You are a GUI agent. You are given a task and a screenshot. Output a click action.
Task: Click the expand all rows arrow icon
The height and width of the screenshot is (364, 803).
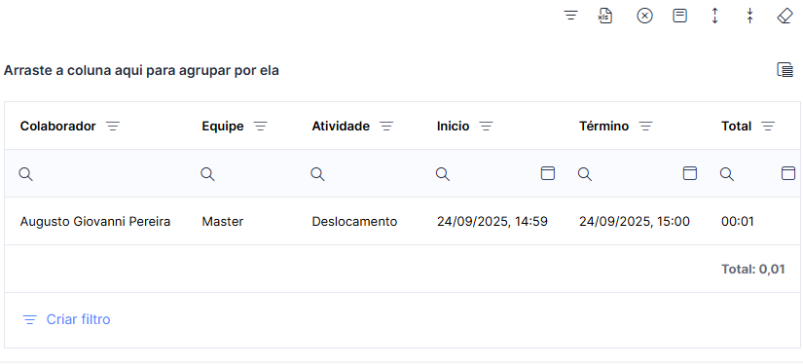click(x=715, y=16)
